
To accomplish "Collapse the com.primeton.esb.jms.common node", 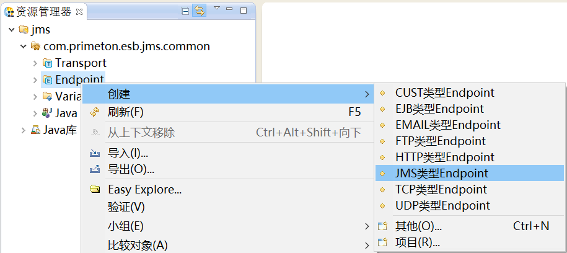I will (x=24, y=47).
